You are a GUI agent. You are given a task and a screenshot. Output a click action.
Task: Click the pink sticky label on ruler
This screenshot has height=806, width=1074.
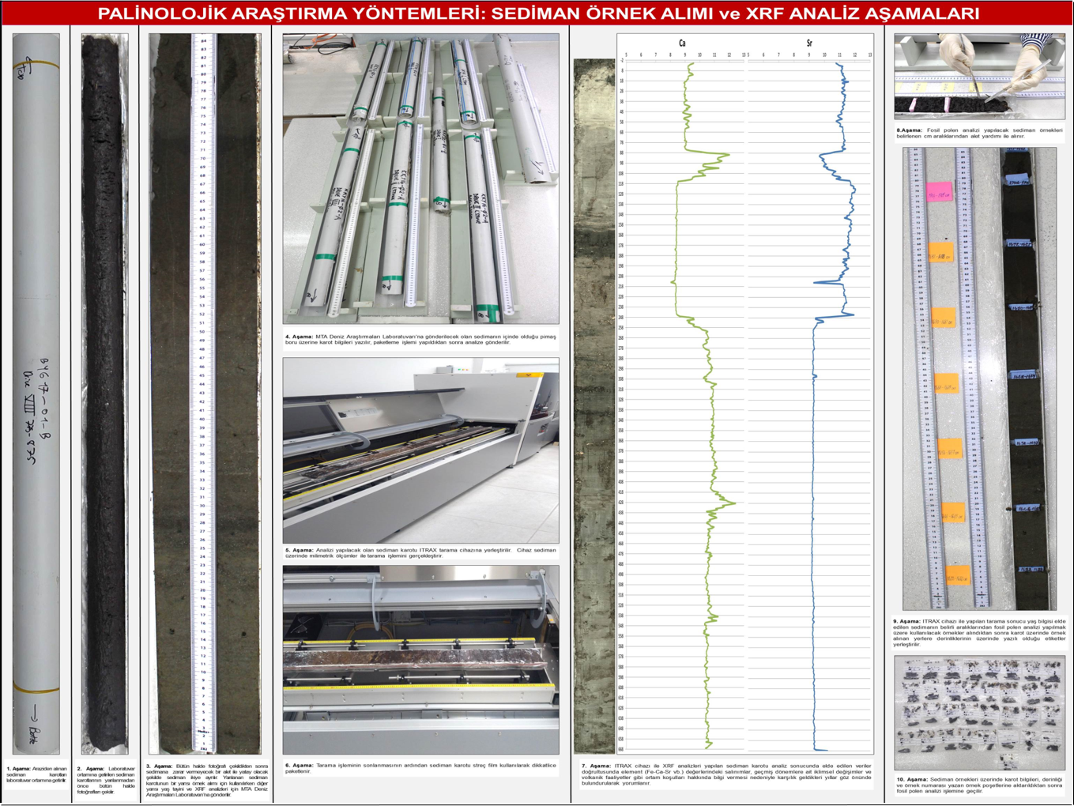click(x=939, y=192)
